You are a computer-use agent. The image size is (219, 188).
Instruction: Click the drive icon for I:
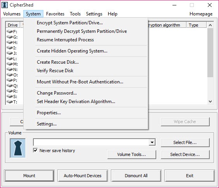tap(10, 47)
